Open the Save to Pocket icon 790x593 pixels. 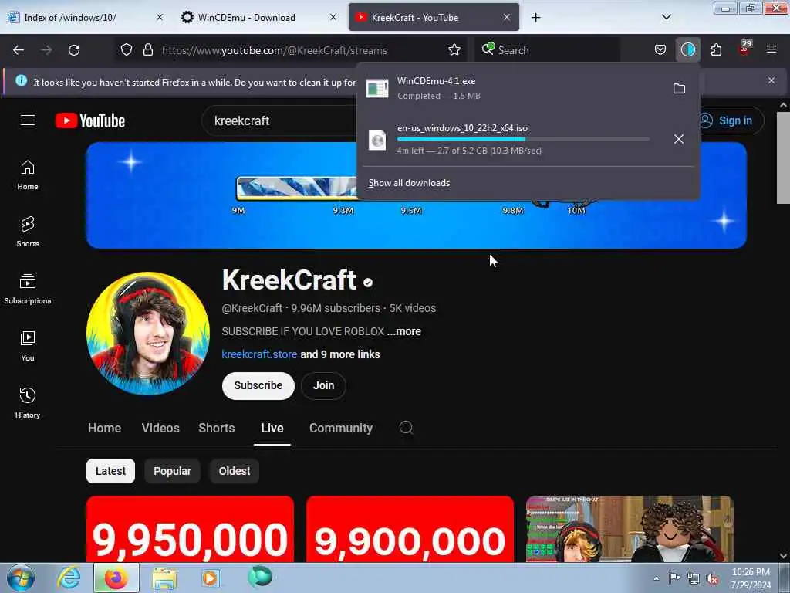(660, 50)
